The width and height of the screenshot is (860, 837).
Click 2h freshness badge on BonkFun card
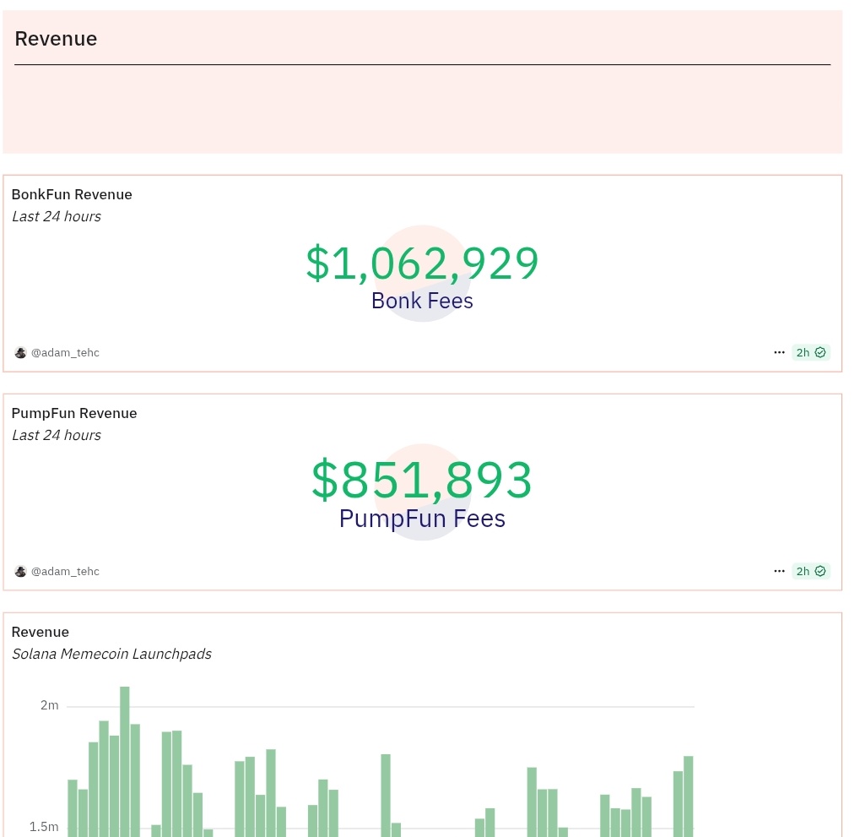[811, 352]
